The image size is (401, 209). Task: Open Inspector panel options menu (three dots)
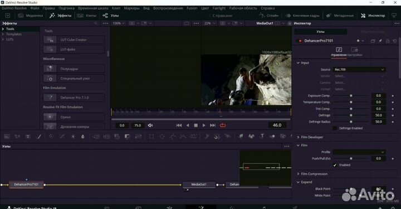397,23
